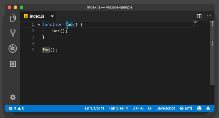
Task: Split the editor with split icon
Action: 199,16
